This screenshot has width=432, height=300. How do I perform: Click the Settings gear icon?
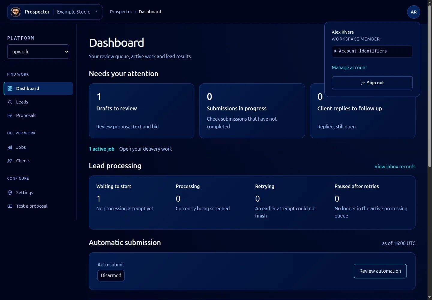coord(10,193)
